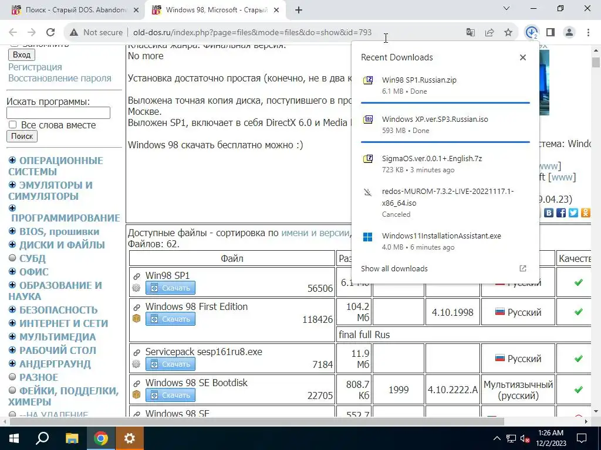The image size is (601, 450).
Task: Click the Вход login button
Action: point(22,54)
